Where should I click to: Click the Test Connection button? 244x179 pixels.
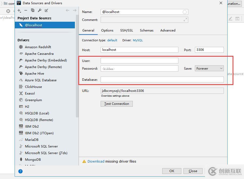117,104
